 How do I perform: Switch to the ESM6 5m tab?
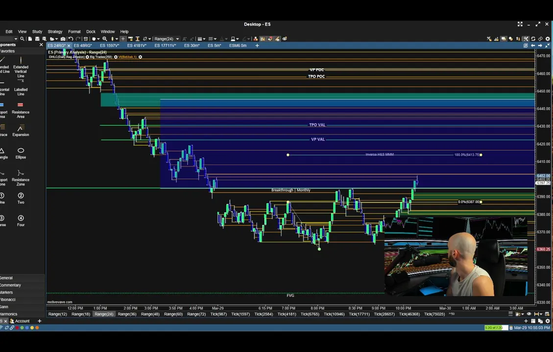[x=238, y=45]
